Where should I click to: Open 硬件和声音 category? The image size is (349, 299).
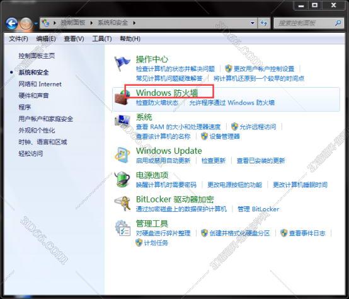(x=33, y=96)
